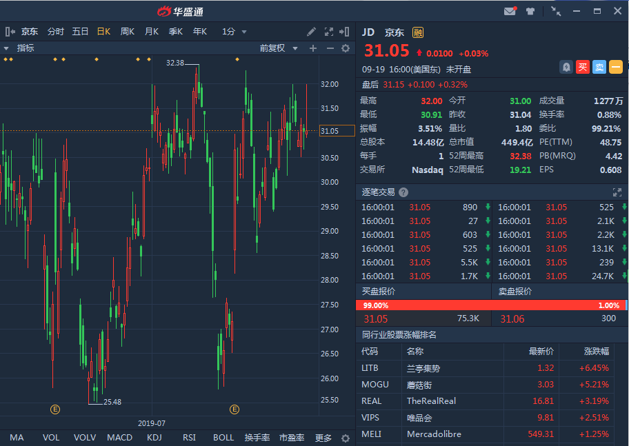Image resolution: width=629 pixels, height=446 pixels.
Task: Sort by 涨跌幅 column header
Action: click(596, 352)
